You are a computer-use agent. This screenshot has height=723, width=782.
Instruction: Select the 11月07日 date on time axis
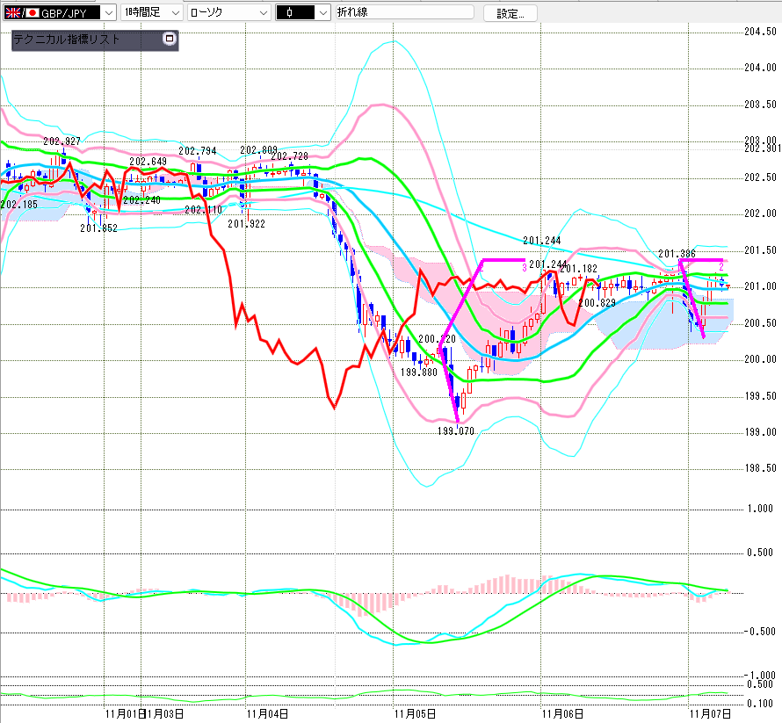point(708,714)
